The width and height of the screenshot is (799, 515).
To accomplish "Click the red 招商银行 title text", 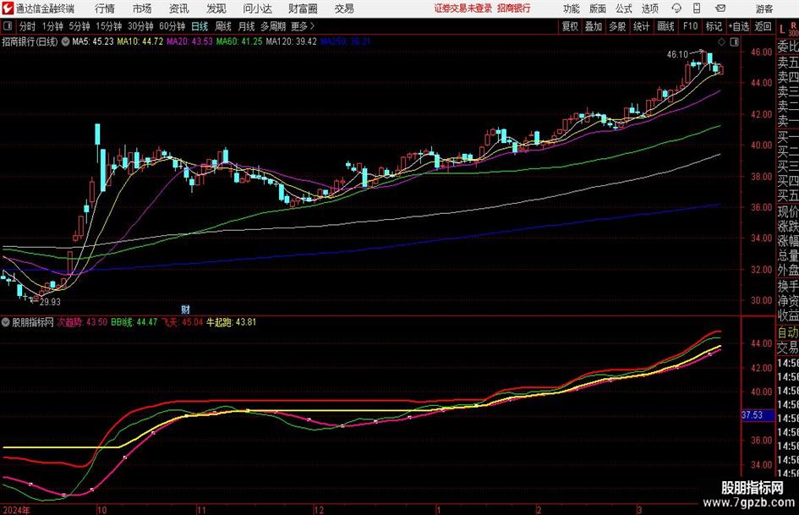I will tap(514, 8).
